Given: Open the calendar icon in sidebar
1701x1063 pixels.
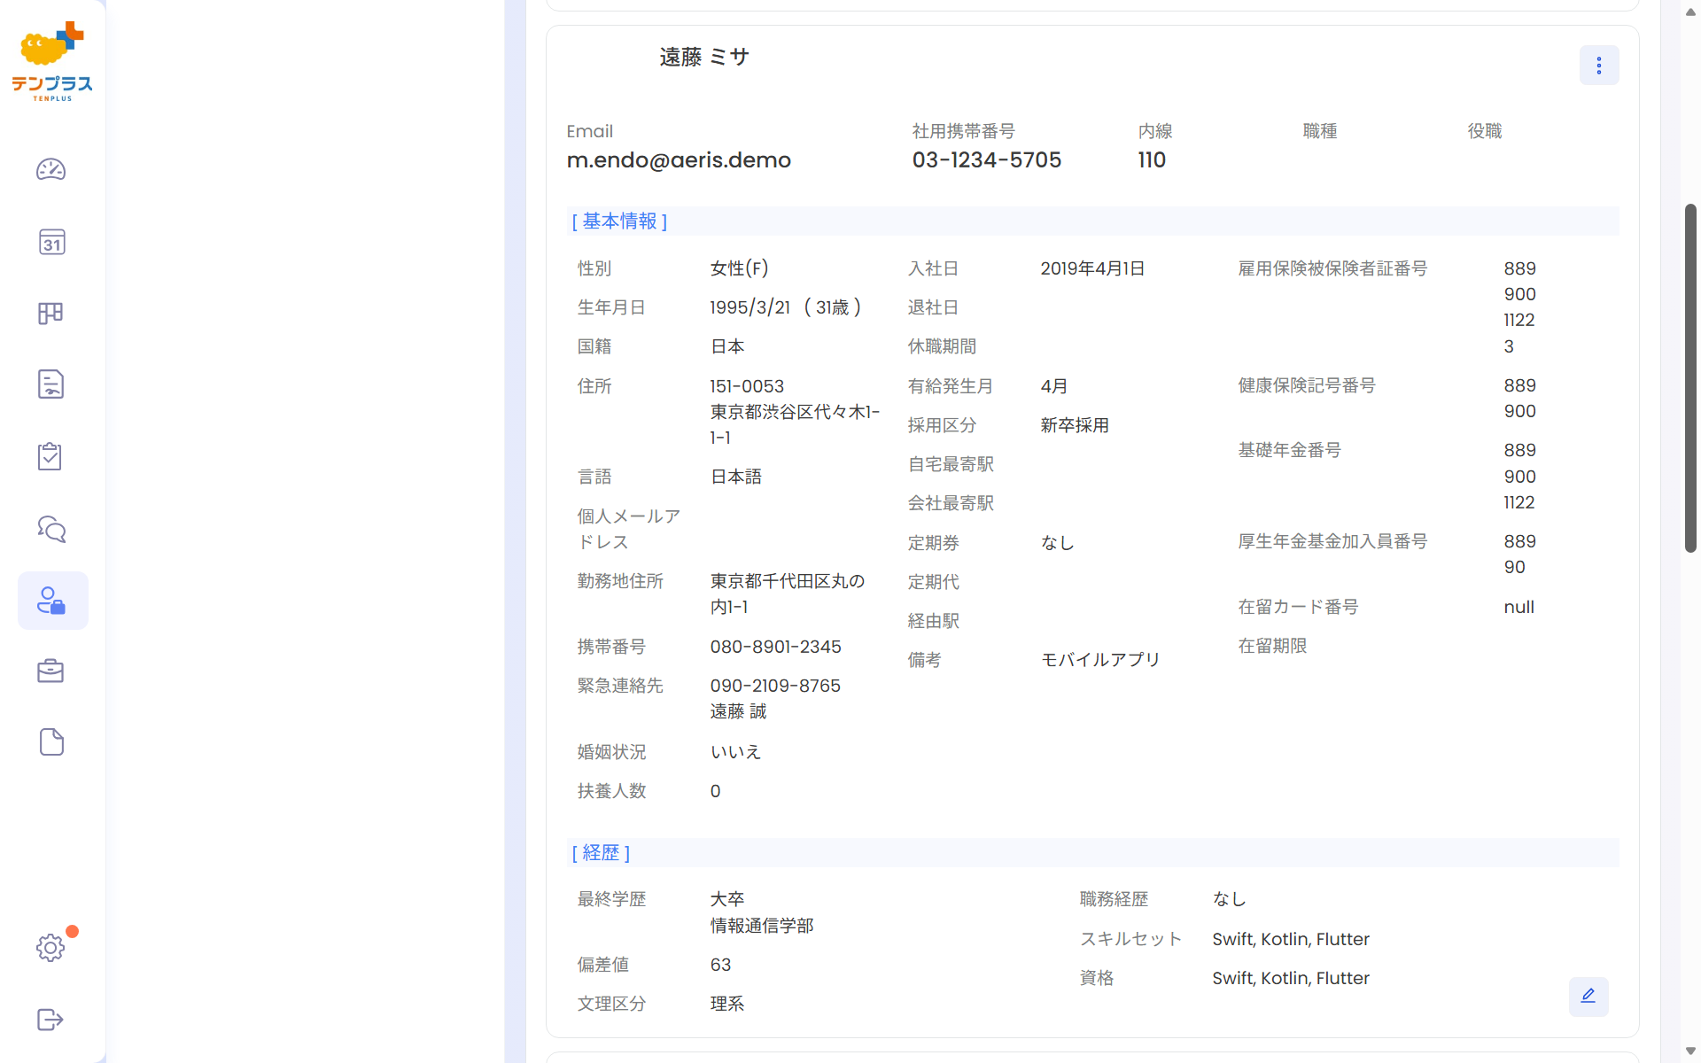Looking at the screenshot, I should pos(51,242).
